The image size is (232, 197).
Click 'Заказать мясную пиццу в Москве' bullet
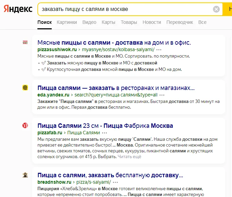[99, 63]
